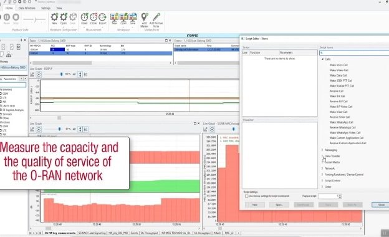Click 5G NR MAC throughput chart settings icon

(205, 129)
